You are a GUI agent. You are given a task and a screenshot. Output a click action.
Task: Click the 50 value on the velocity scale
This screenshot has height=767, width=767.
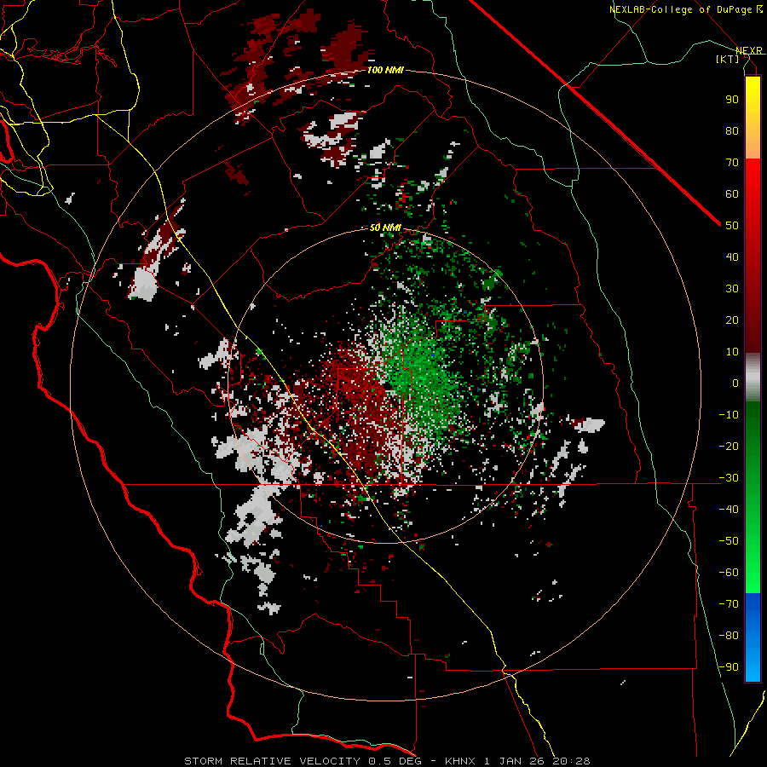(732, 226)
